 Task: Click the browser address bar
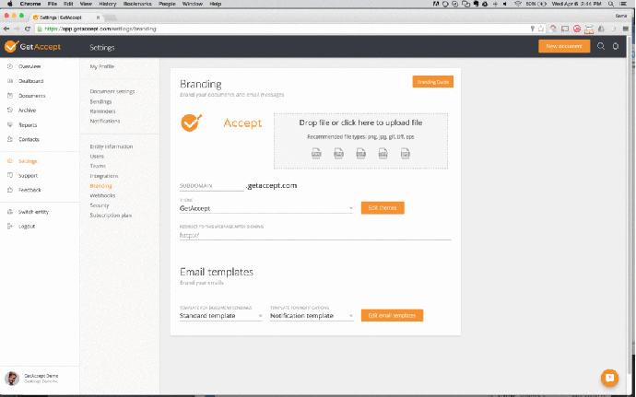(284, 29)
